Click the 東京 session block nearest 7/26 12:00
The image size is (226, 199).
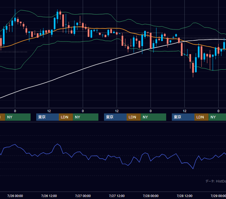[48, 117]
